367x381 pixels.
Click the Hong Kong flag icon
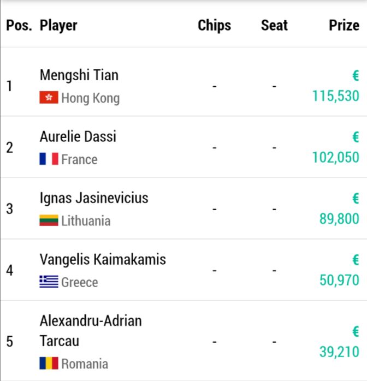tap(49, 98)
